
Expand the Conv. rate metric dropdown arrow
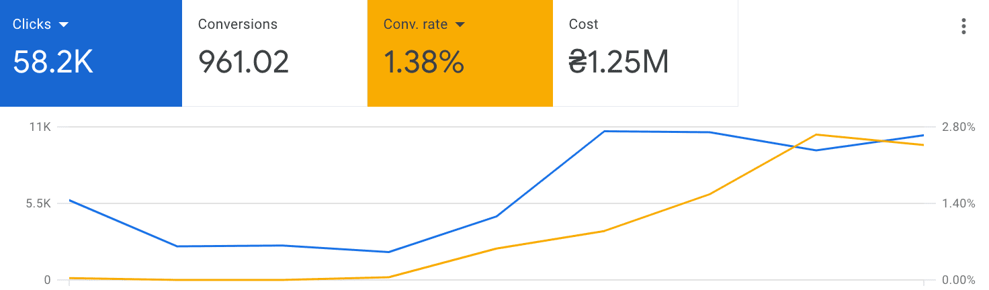pyautogui.click(x=460, y=25)
